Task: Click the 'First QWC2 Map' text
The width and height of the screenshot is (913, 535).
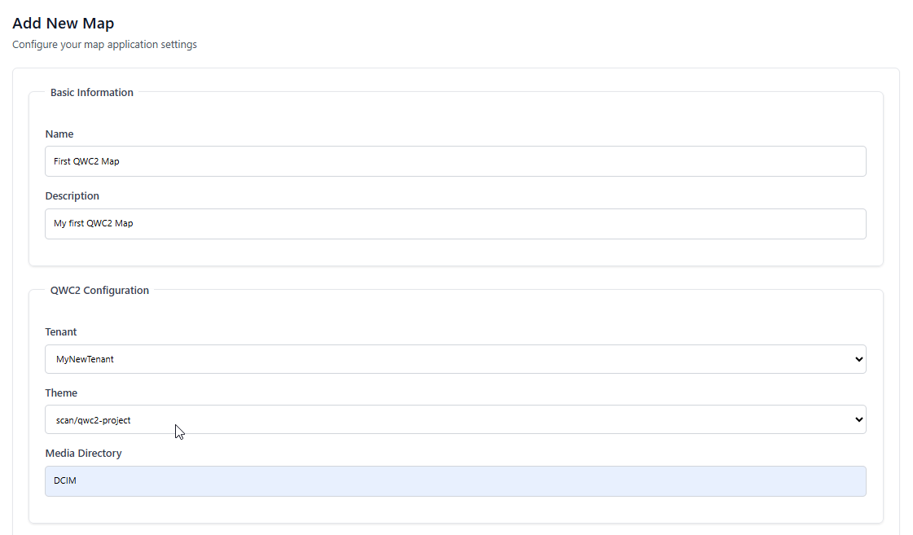Action: (x=86, y=161)
